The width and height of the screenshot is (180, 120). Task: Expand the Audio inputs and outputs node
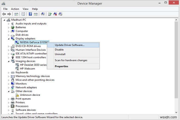pos(9,24)
